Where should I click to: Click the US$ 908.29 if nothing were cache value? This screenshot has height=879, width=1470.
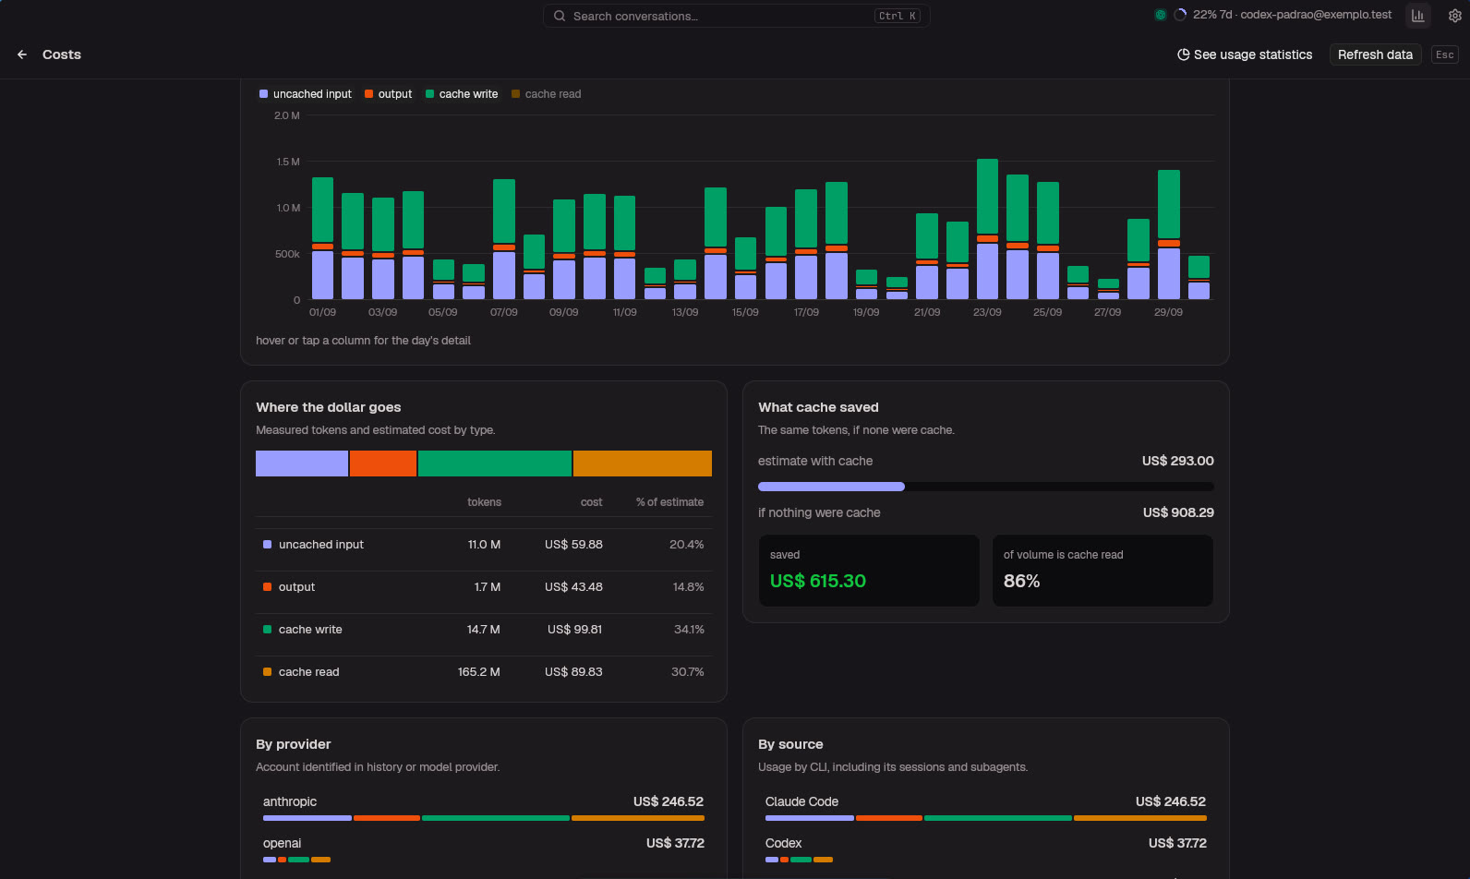click(1178, 512)
